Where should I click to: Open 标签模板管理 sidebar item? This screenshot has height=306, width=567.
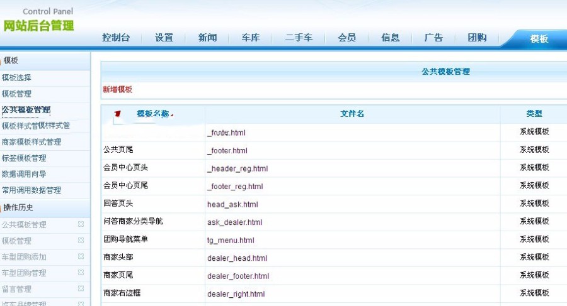tap(24, 158)
